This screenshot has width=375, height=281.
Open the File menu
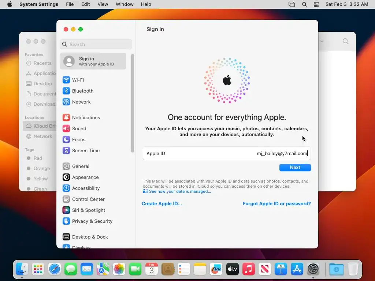pos(70,4)
